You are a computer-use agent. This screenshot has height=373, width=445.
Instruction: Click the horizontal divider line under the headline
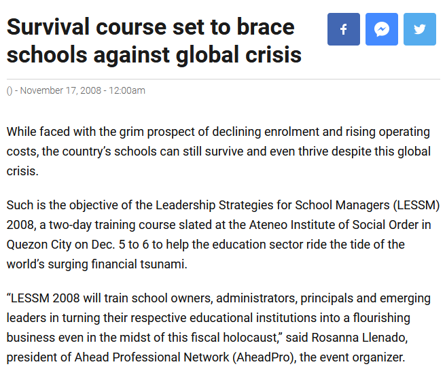pyautogui.click(x=223, y=79)
